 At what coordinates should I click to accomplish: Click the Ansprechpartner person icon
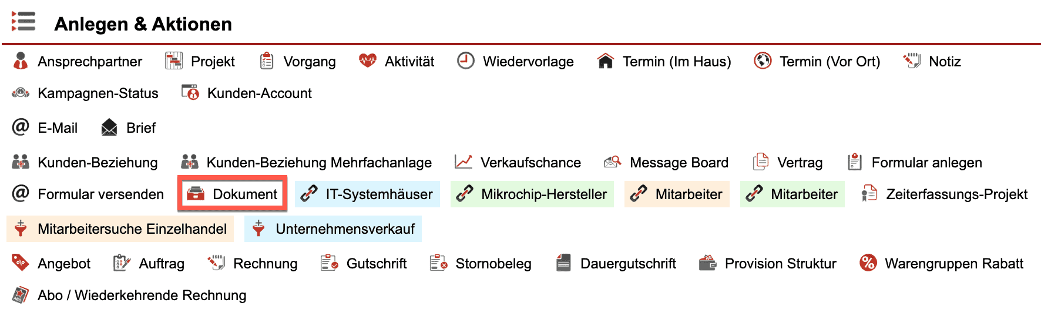pos(21,61)
